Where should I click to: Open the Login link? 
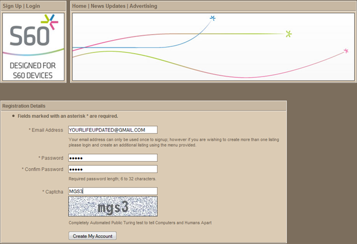pos(33,6)
